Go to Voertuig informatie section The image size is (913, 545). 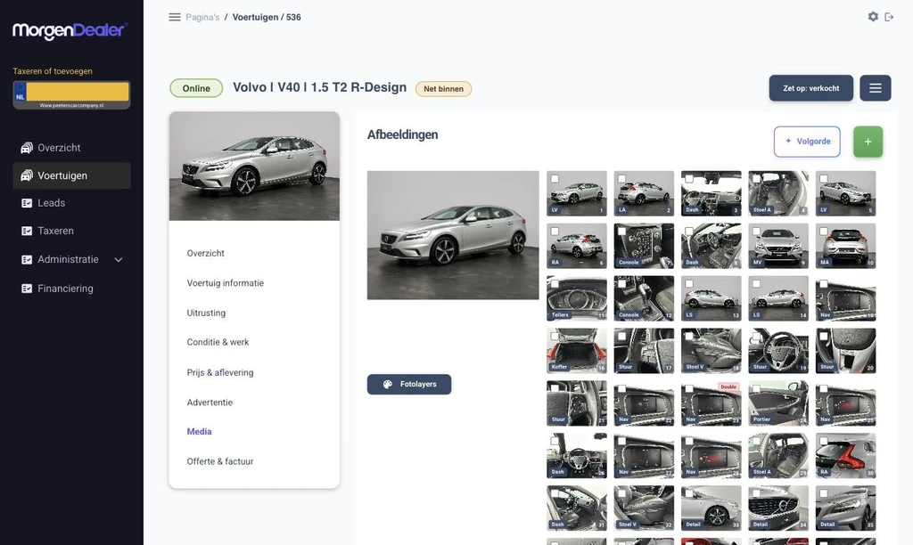click(x=226, y=283)
